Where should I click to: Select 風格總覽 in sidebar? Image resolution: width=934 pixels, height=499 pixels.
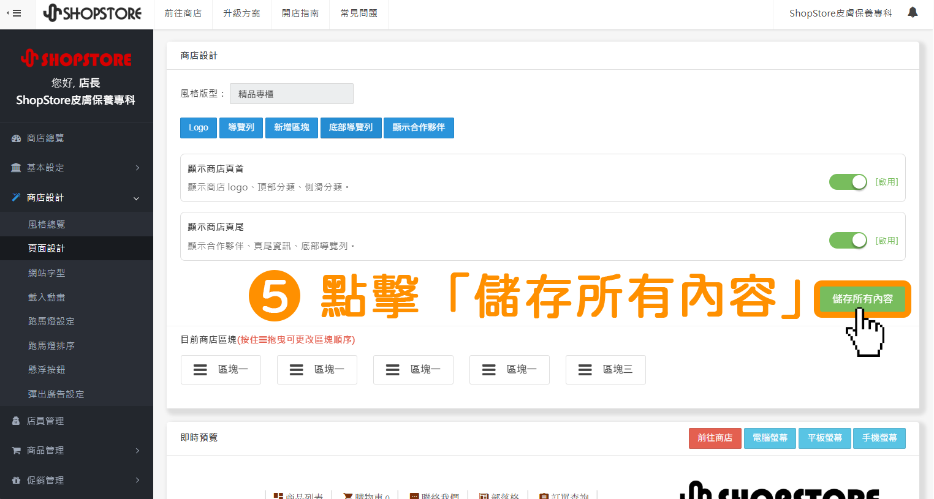pyautogui.click(x=77, y=225)
